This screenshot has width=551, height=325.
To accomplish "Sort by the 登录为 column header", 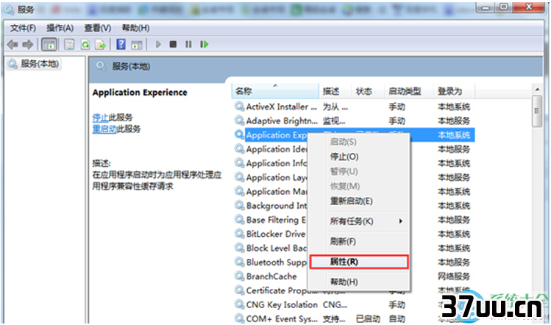I will click(x=454, y=91).
